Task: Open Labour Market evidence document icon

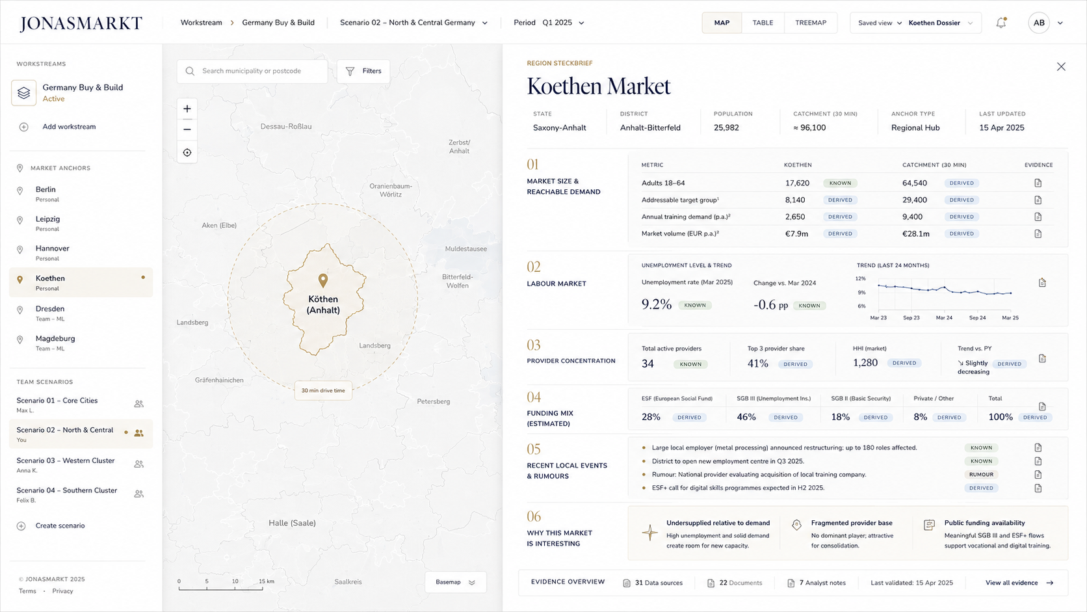Action: pyautogui.click(x=1042, y=282)
